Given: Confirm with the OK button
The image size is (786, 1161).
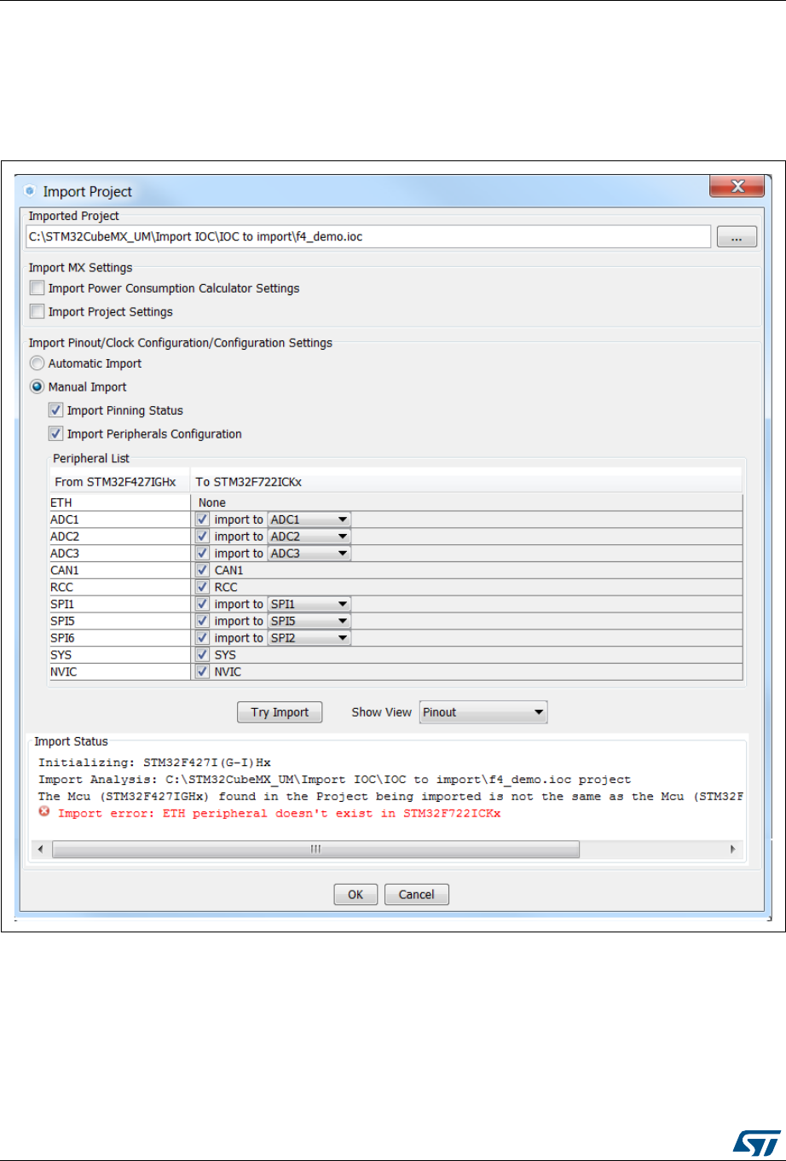Looking at the screenshot, I should pyautogui.click(x=355, y=894).
